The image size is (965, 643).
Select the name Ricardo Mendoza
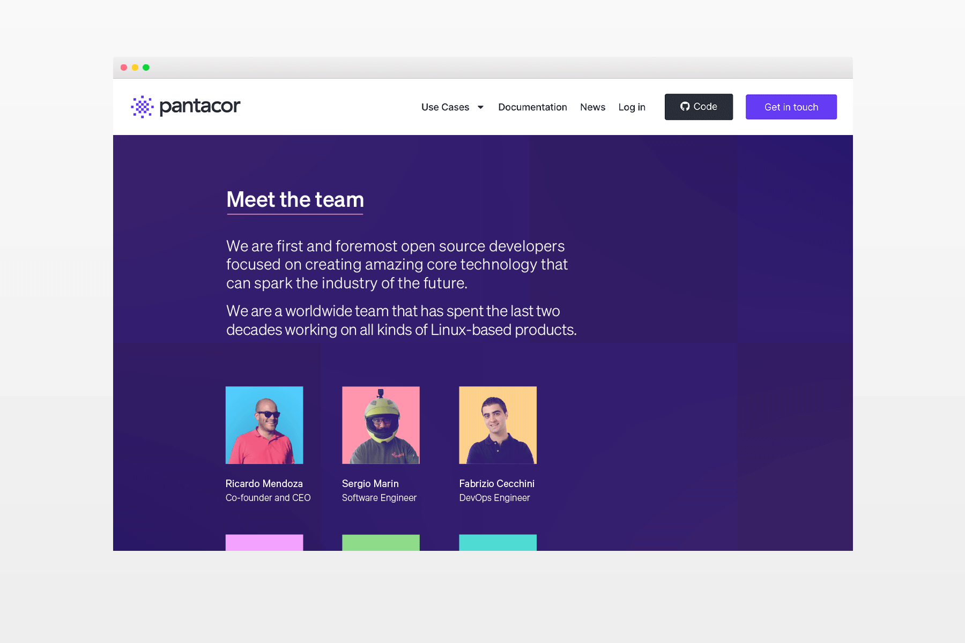coord(264,484)
